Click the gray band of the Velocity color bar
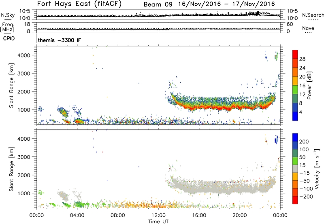 (295, 169)
